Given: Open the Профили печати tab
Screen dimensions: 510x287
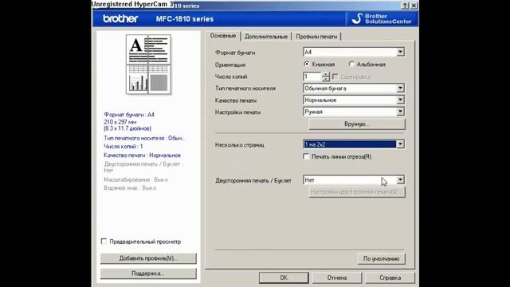Looking at the screenshot, I should coord(316,37).
